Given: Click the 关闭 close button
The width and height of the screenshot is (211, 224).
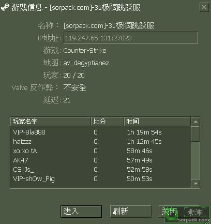Looking at the screenshot, I should point(169,211).
